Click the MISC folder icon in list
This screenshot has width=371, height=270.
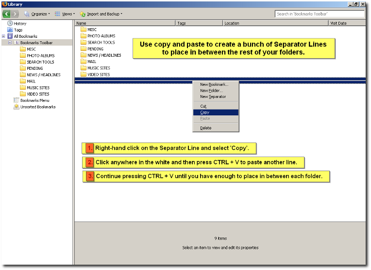(84, 30)
